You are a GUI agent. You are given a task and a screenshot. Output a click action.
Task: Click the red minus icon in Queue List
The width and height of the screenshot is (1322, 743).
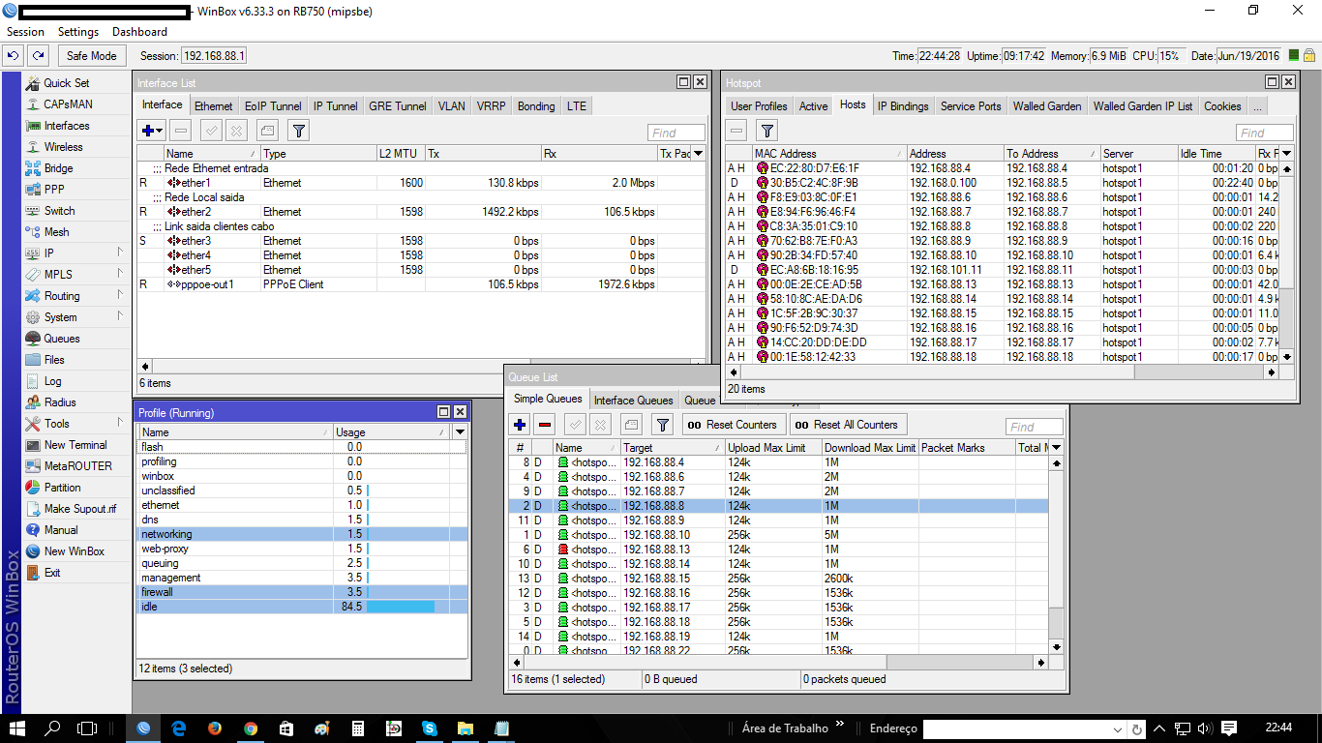click(x=545, y=425)
